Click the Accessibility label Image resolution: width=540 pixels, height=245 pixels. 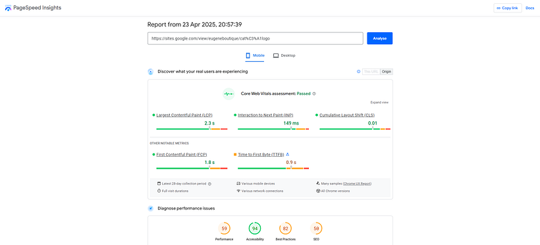point(255,239)
